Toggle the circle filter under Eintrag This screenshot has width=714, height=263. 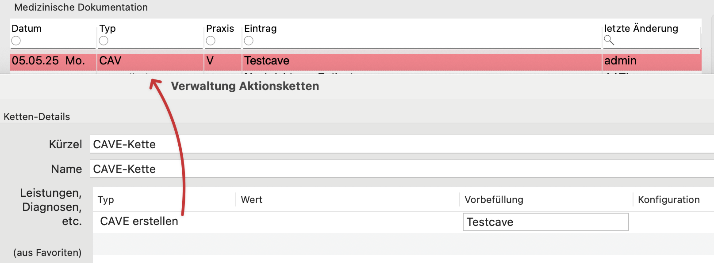point(249,41)
